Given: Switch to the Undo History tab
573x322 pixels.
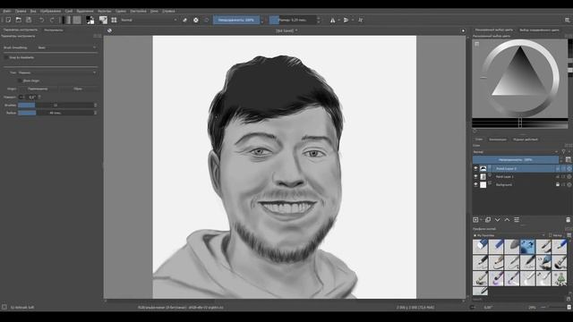Looking at the screenshot, I should click(x=526, y=140).
